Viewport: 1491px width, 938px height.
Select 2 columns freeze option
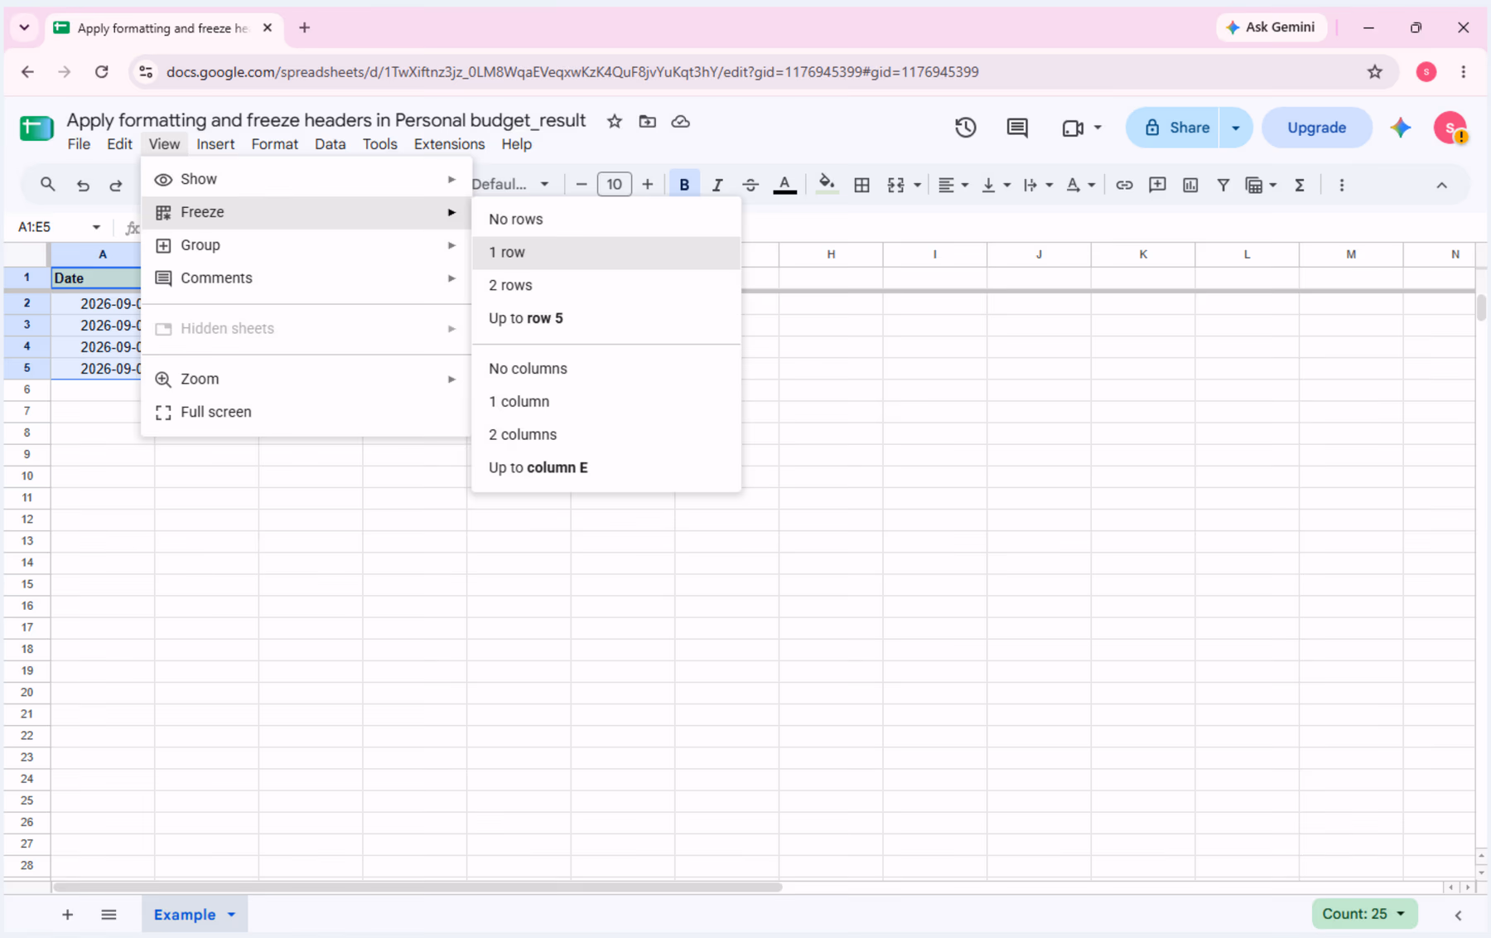(x=606, y=434)
